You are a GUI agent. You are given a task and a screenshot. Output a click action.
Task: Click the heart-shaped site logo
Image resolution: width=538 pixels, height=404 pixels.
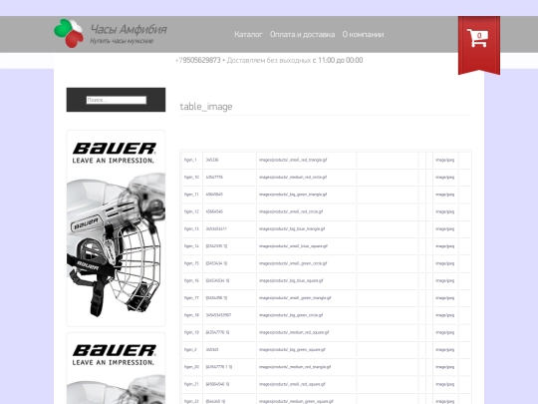coord(69,33)
